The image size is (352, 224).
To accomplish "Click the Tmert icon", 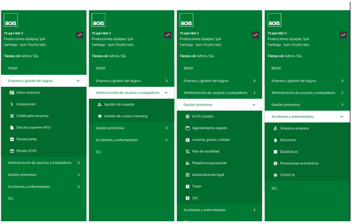I will [187, 186].
